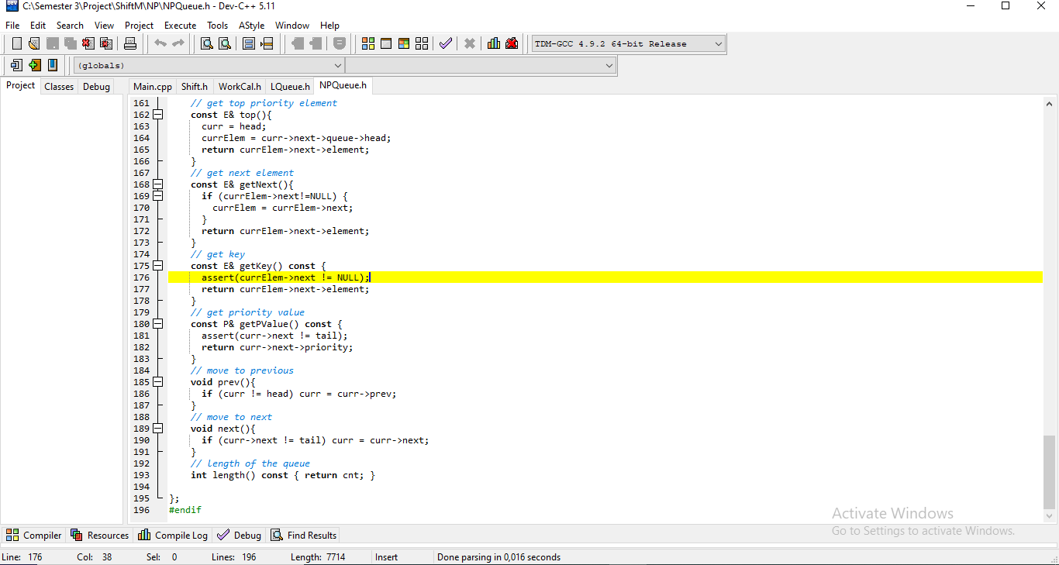Open the Search menu

coord(70,26)
